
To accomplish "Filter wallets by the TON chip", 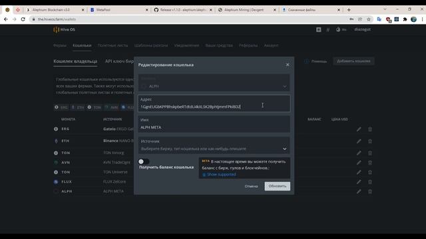I will coord(95,108).
